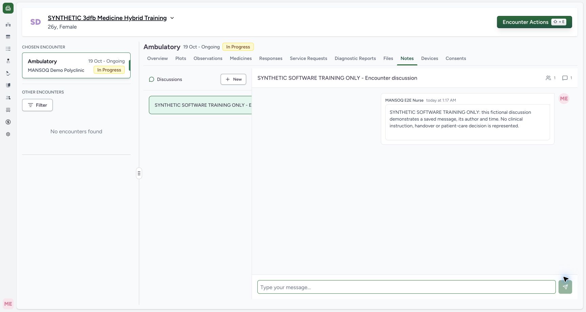Click the MANSOQ E2E Nurse author name
Image resolution: width=586 pixels, height=312 pixels.
click(404, 100)
